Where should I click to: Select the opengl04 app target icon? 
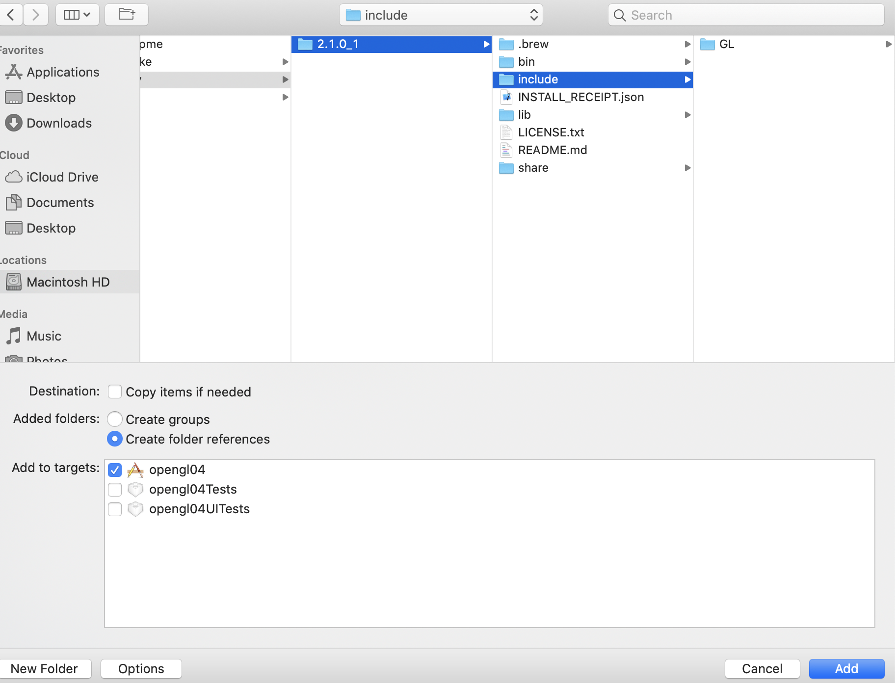click(x=135, y=469)
